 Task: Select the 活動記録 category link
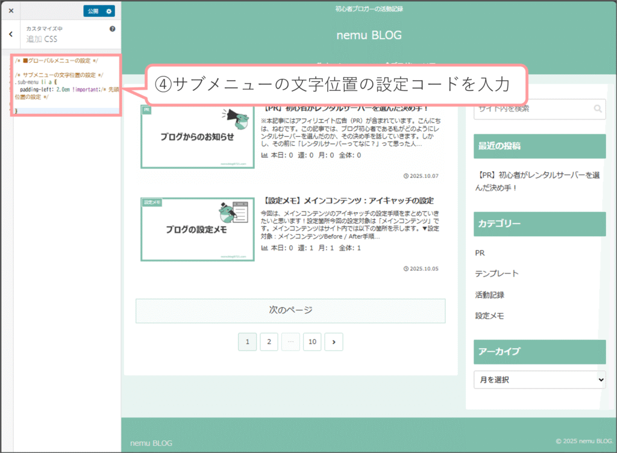(x=489, y=295)
